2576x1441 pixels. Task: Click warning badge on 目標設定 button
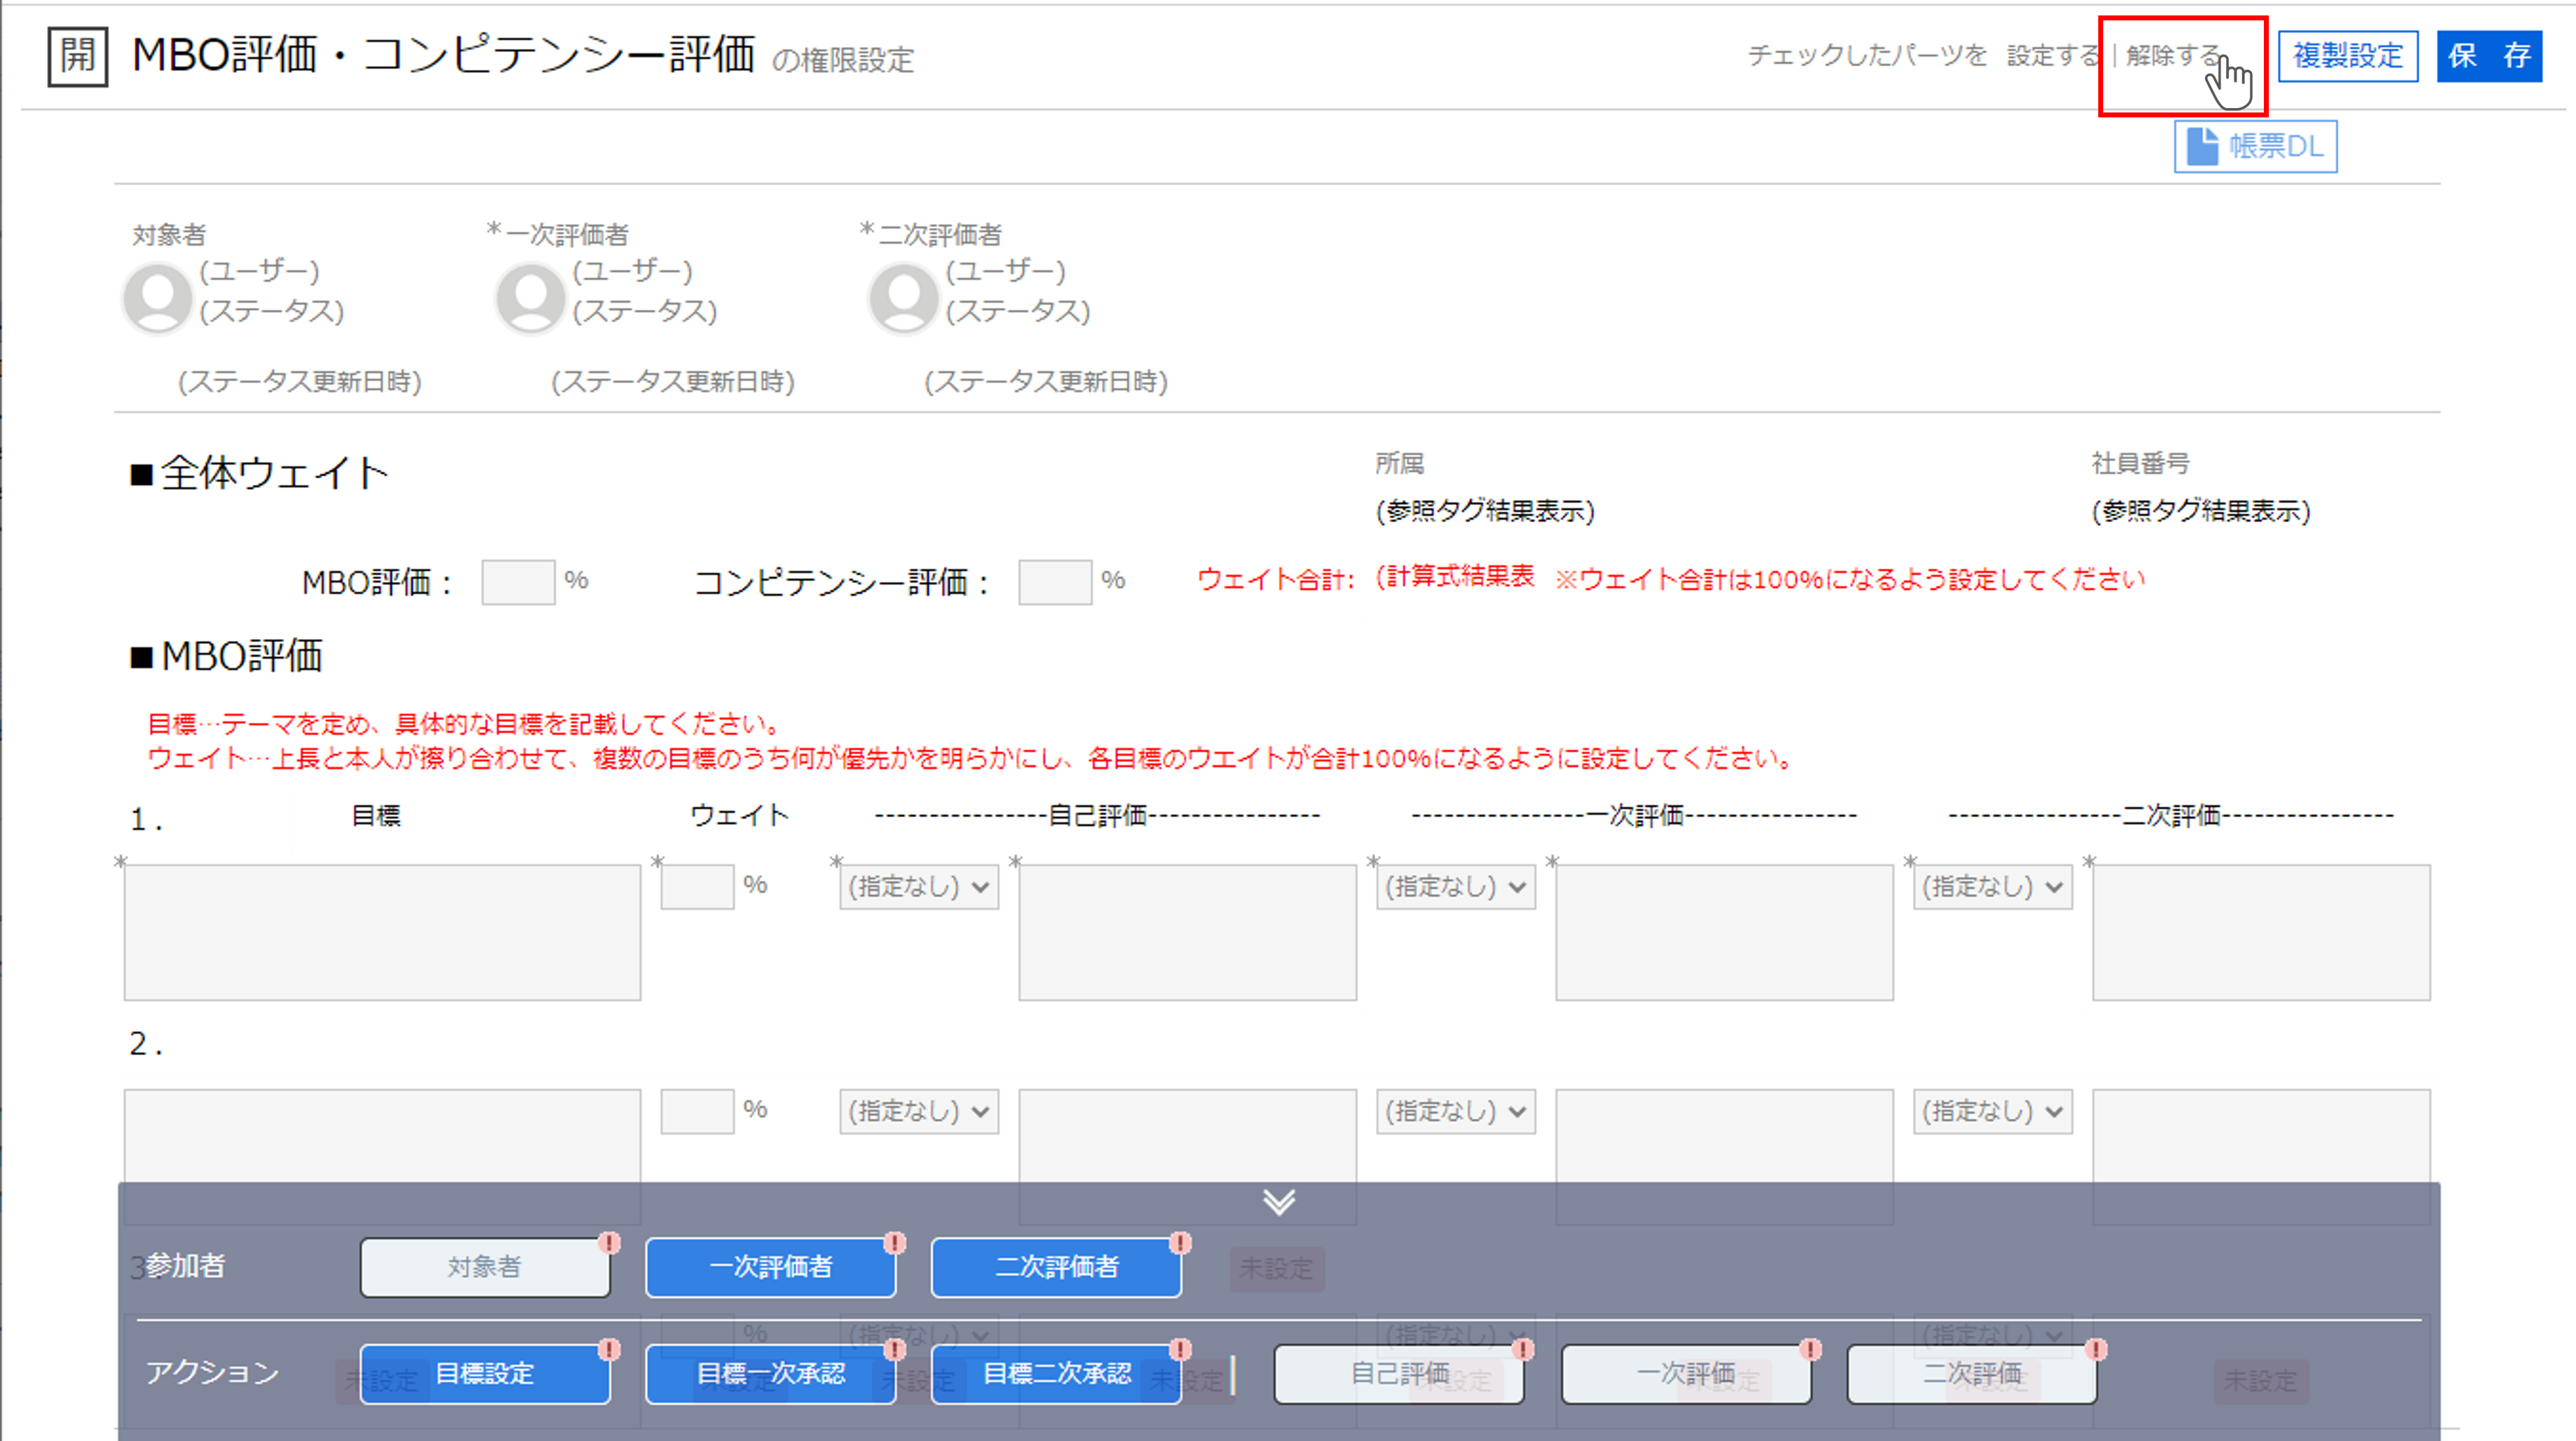(609, 1349)
